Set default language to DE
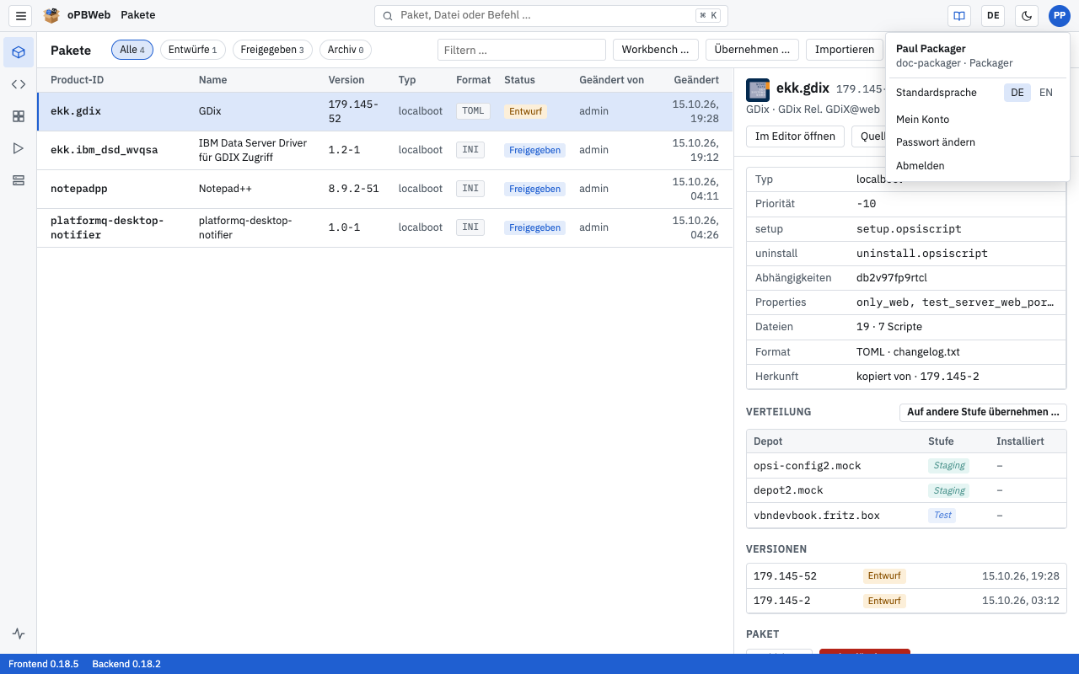The image size is (1079, 674). [x=1017, y=93]
